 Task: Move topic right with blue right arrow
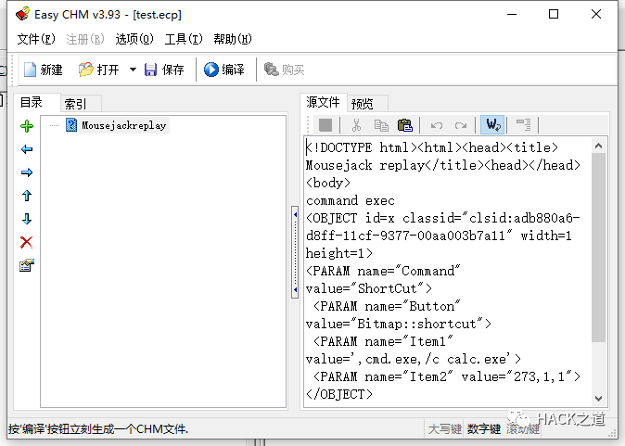27,172
